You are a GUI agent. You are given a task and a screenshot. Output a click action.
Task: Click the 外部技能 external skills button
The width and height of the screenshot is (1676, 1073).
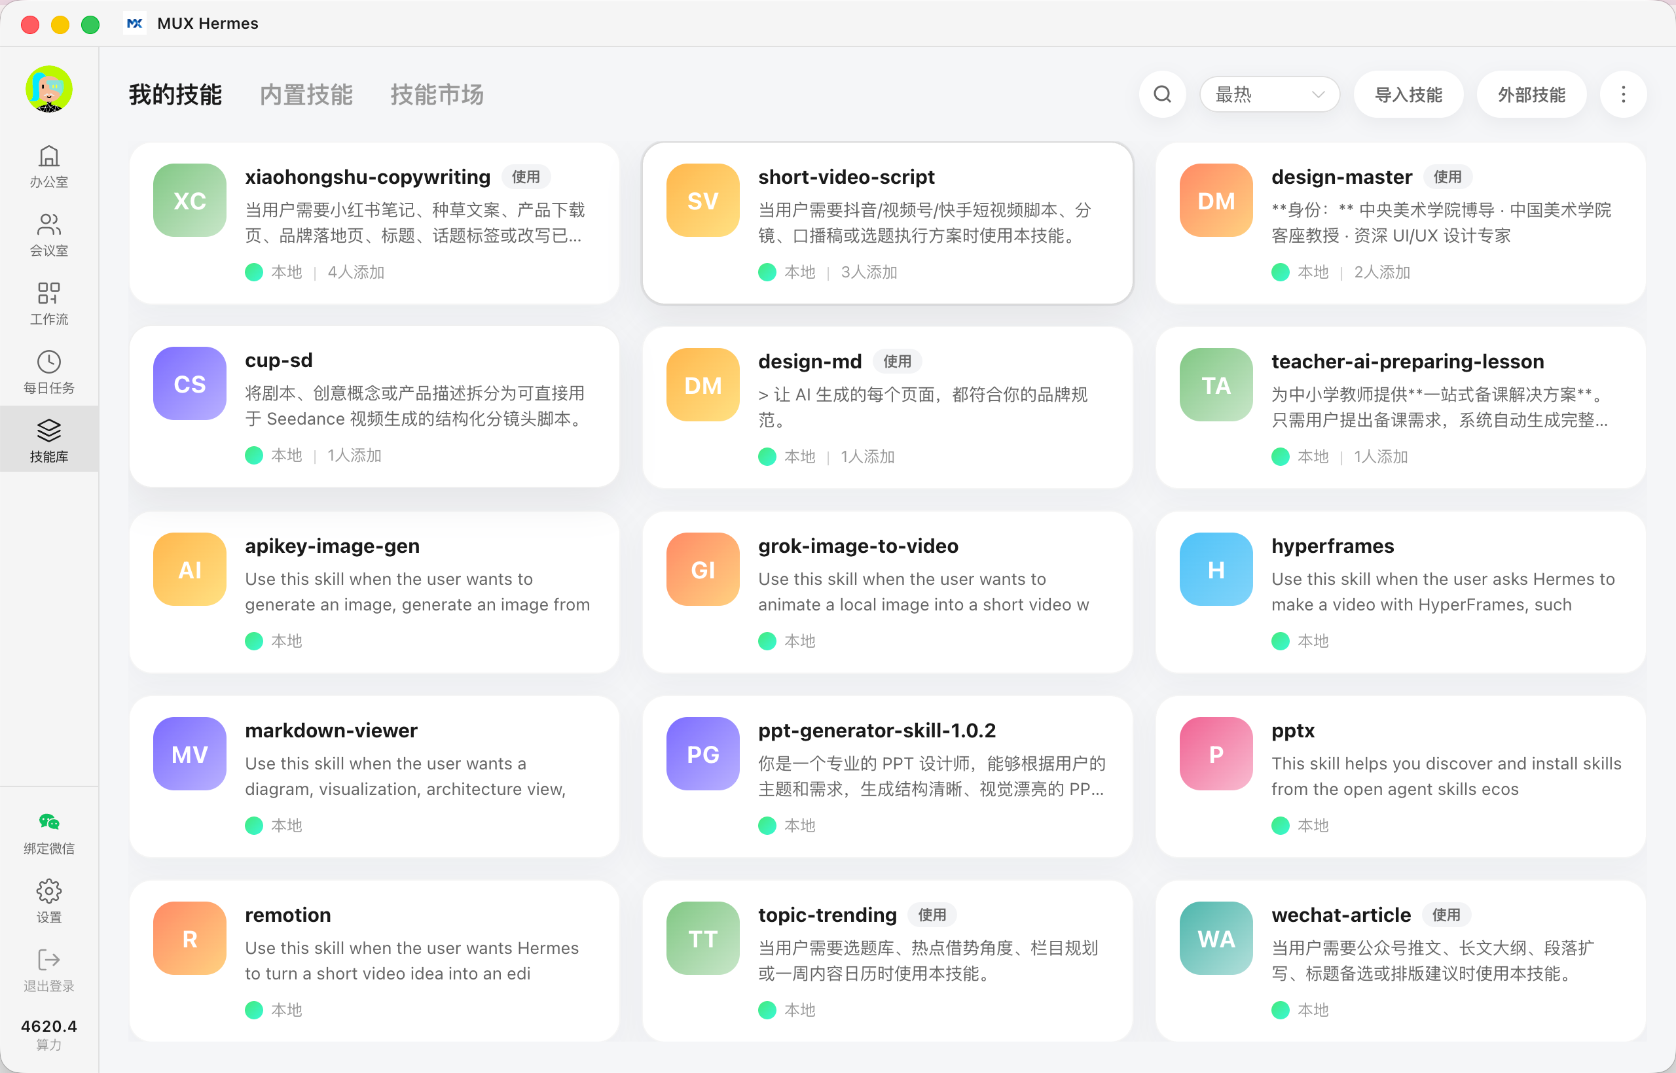(1532, 94)
